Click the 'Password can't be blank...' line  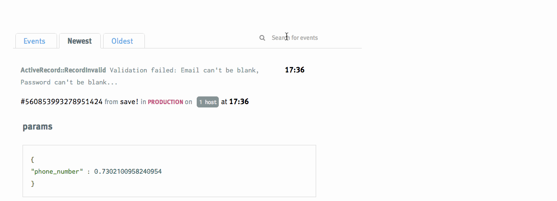(x=69, y=82)
